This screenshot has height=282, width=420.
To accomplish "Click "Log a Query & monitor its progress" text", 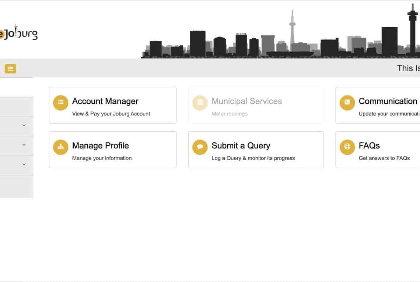I will [x=253, y=158].
